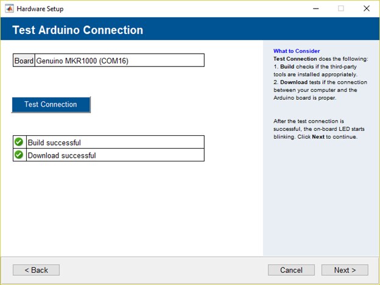Image resolution: width=380 pixels, height=285 pixels.
Task: Click green checkmark beside Build successful
Action: [19, 142]
